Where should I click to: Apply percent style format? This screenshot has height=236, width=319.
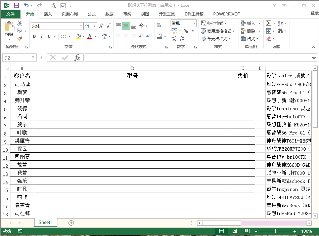[186, 31]
